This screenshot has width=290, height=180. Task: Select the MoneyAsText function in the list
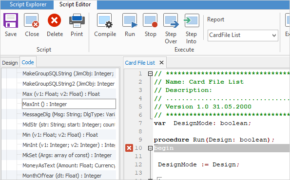tap(69, 165)
